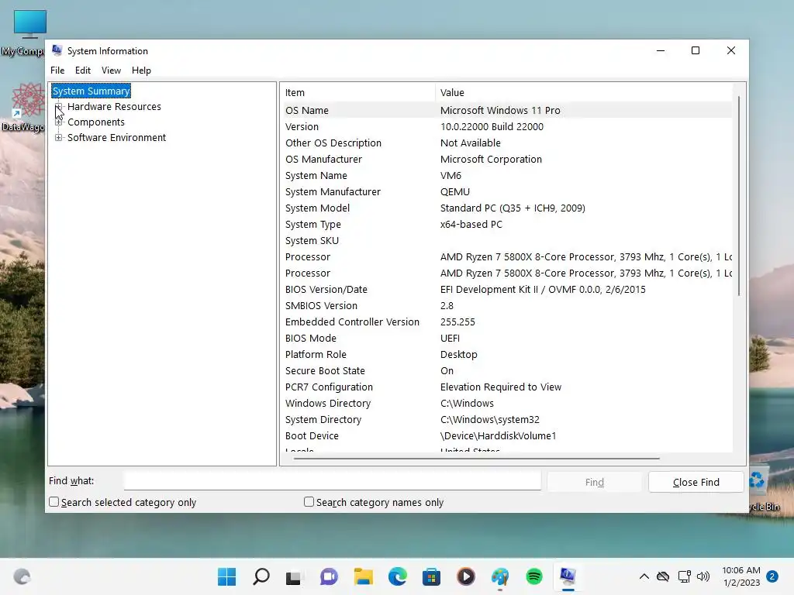Launch Spotify from the taskbar
794x595 pixels.
[534, 576]
